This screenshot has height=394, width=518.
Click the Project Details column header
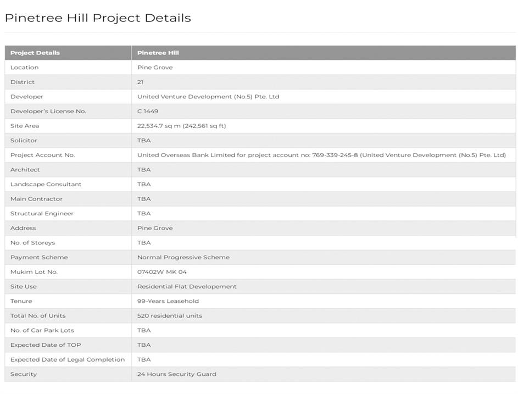(x=35, y=53)
